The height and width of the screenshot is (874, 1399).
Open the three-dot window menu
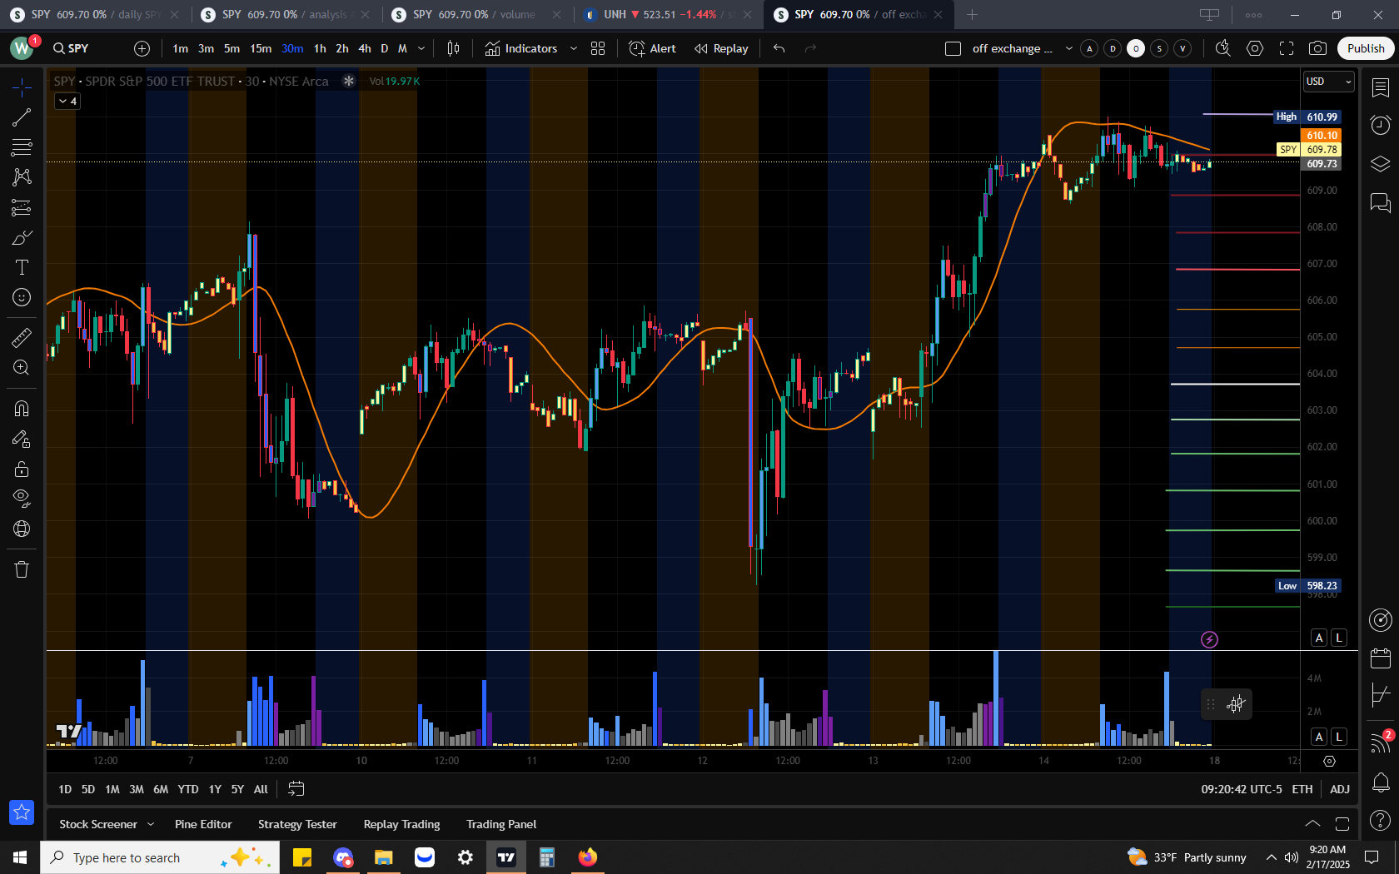point(1253,15)
